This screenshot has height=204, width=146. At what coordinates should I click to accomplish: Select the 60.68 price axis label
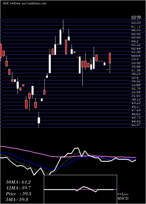pos(136,56)
